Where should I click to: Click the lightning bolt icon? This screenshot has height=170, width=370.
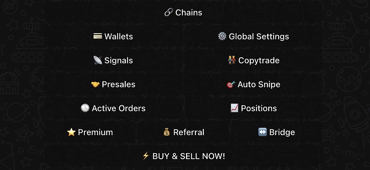146,156
